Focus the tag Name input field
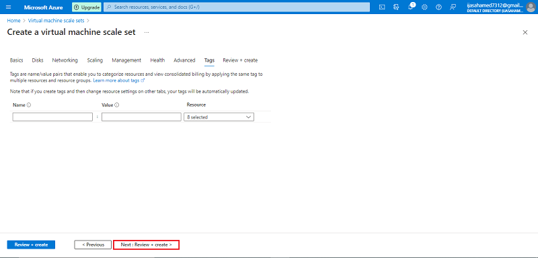 click(52, 117)
